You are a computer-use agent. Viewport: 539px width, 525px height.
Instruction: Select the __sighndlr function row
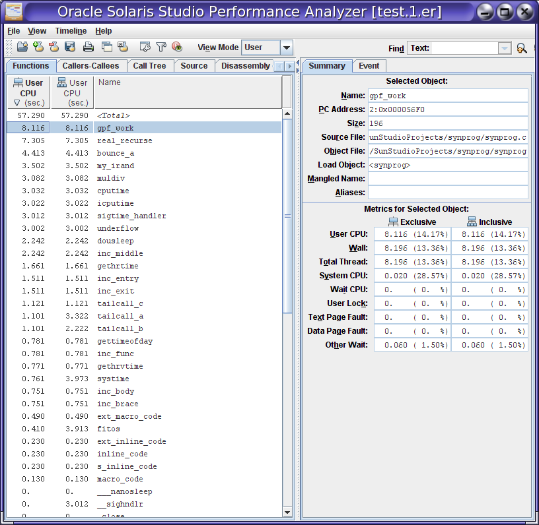pyautogui.click(x=144, y=504)
